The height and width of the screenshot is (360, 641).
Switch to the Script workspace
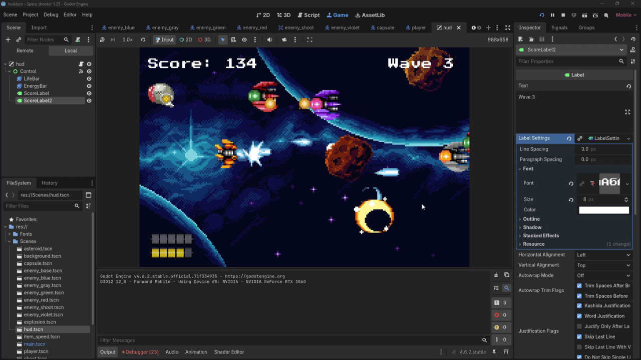pos(308,15)
